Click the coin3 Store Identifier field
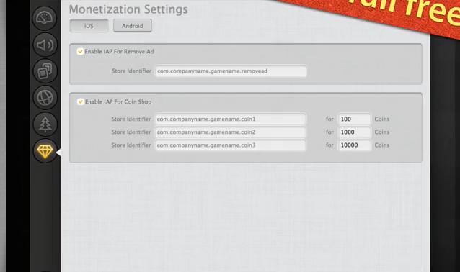460x272 pixels. [x=230, y=145]
